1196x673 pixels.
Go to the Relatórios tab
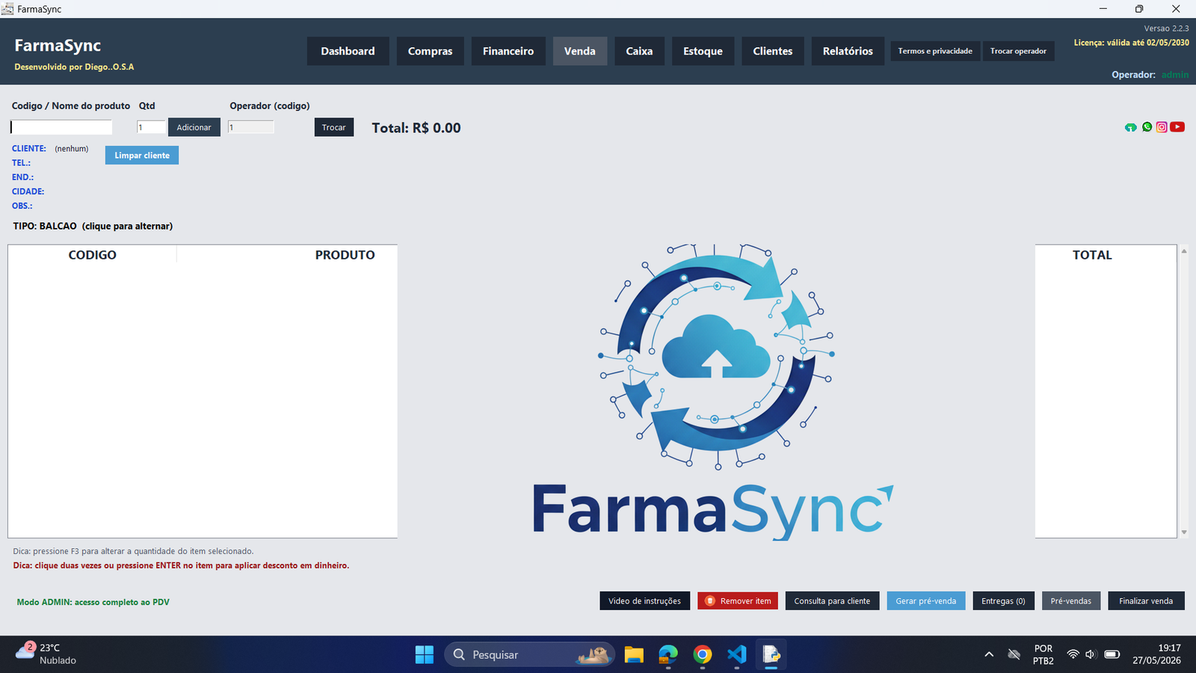coord(848,51)
